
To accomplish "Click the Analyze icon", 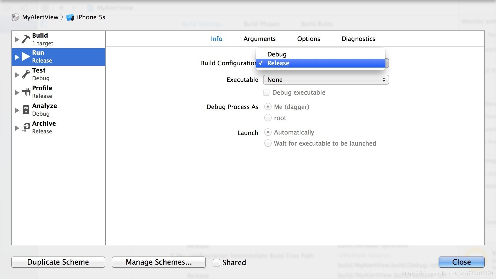I will (x=26, y=110).
